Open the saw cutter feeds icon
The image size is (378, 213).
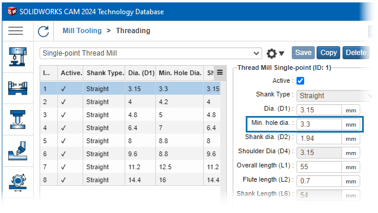[18, 182]
